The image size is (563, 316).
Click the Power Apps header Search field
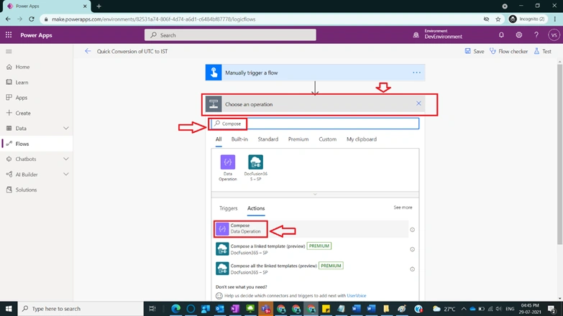pyautogui.click(x=230, y=34)
